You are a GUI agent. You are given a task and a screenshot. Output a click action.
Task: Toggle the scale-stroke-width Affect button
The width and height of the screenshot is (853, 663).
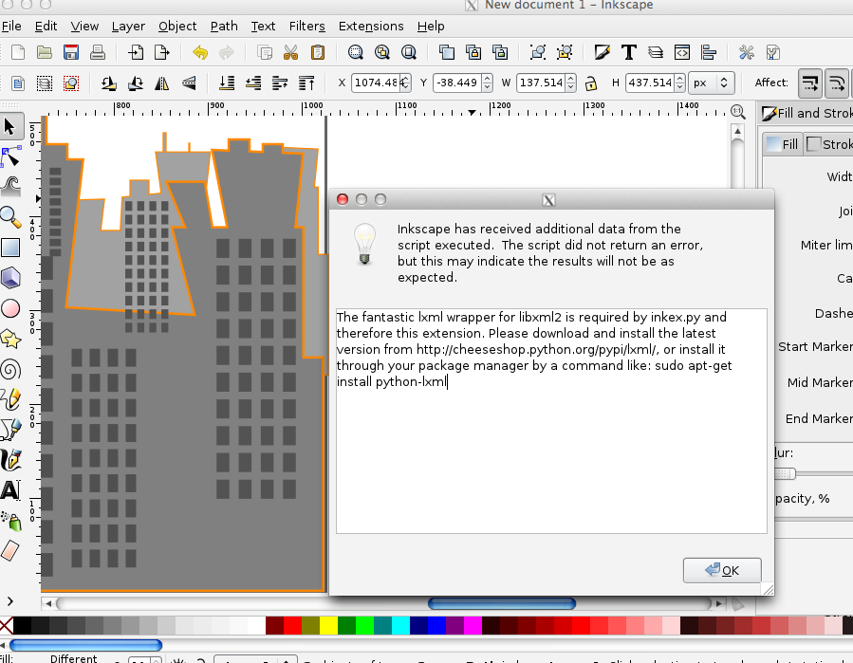click(x=809, y=83)
